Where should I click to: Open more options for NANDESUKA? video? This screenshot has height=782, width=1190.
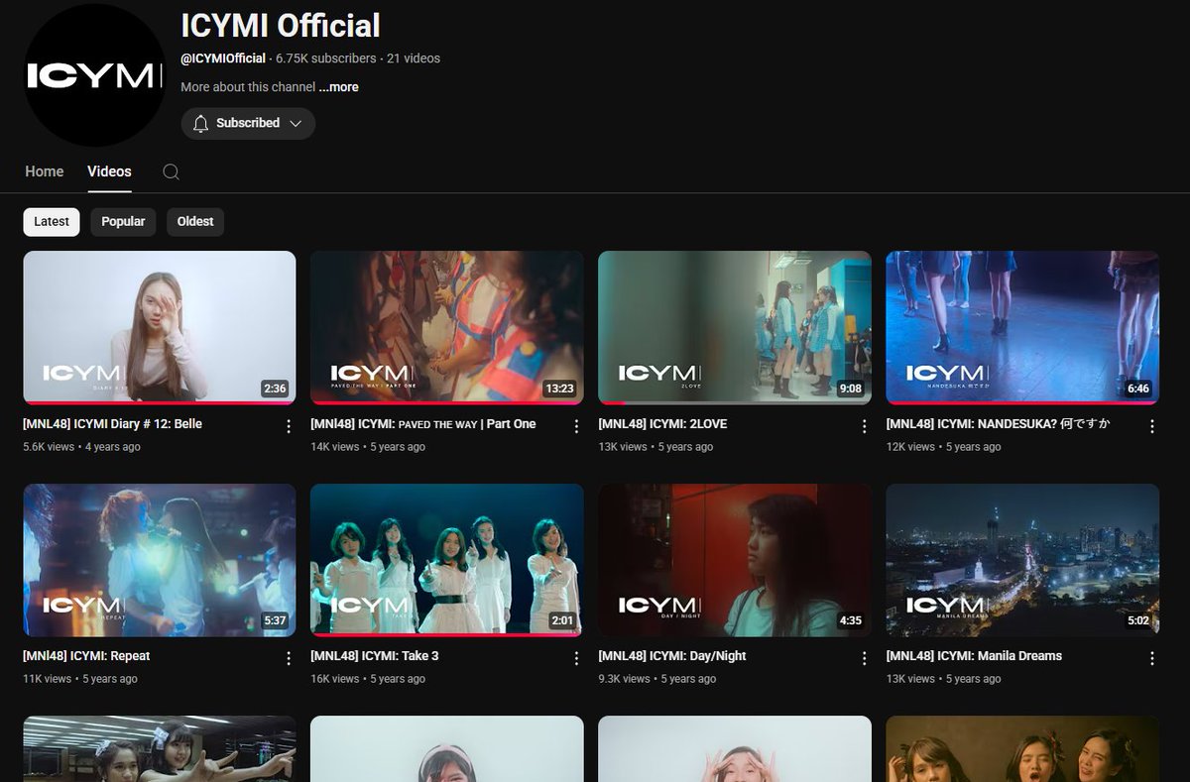(x=1151, y=426)
